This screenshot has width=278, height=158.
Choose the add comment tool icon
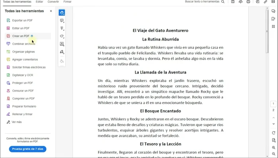tap(62, 21)
